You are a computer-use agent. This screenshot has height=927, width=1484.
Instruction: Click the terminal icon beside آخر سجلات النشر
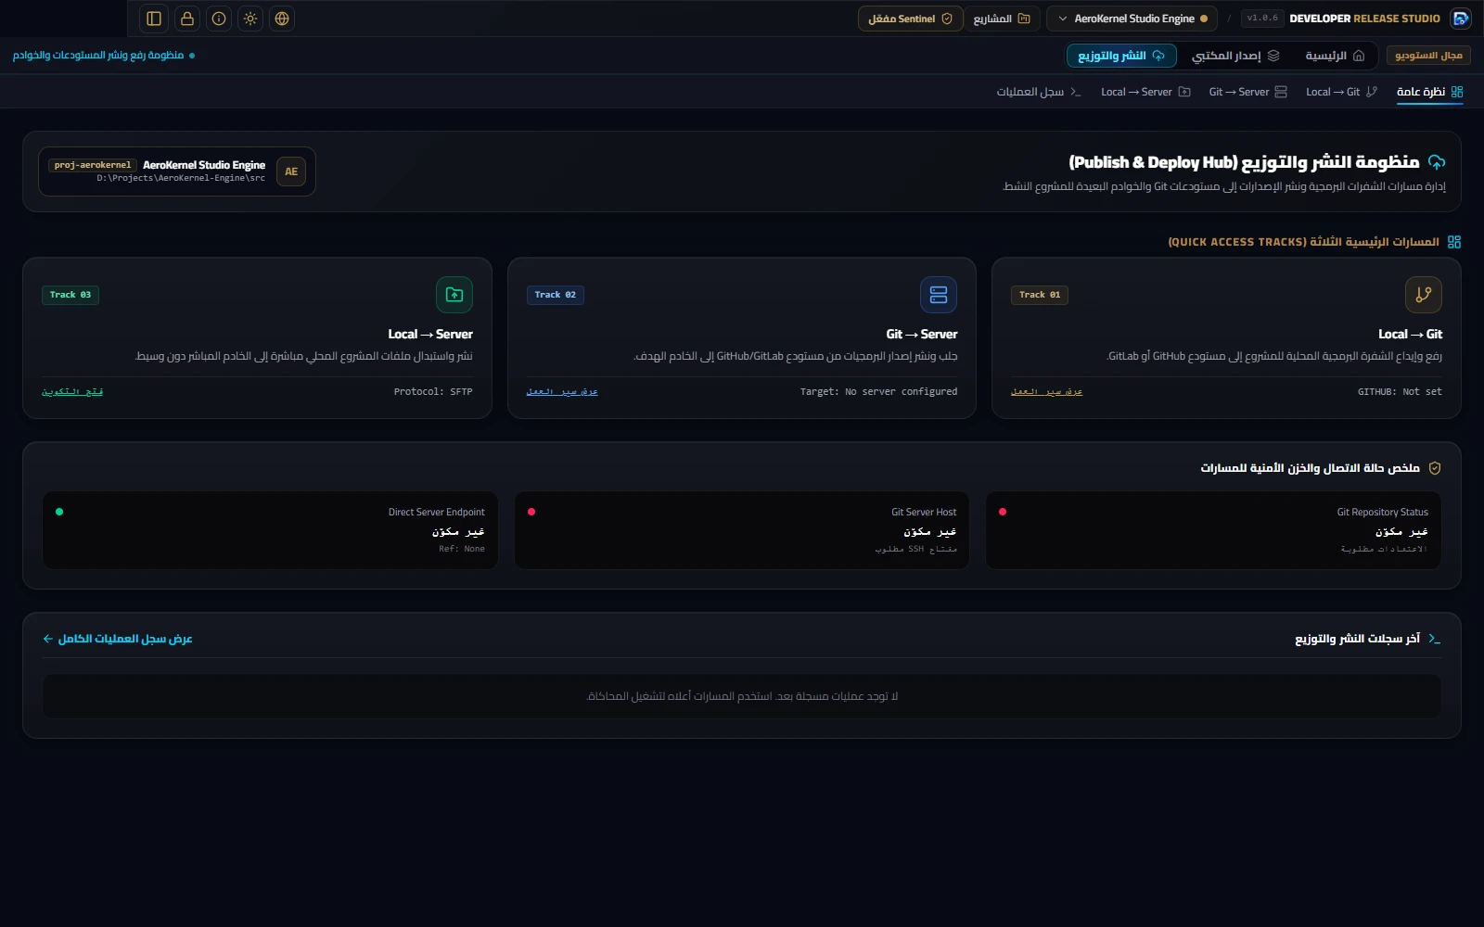[x=1434, y=639]
